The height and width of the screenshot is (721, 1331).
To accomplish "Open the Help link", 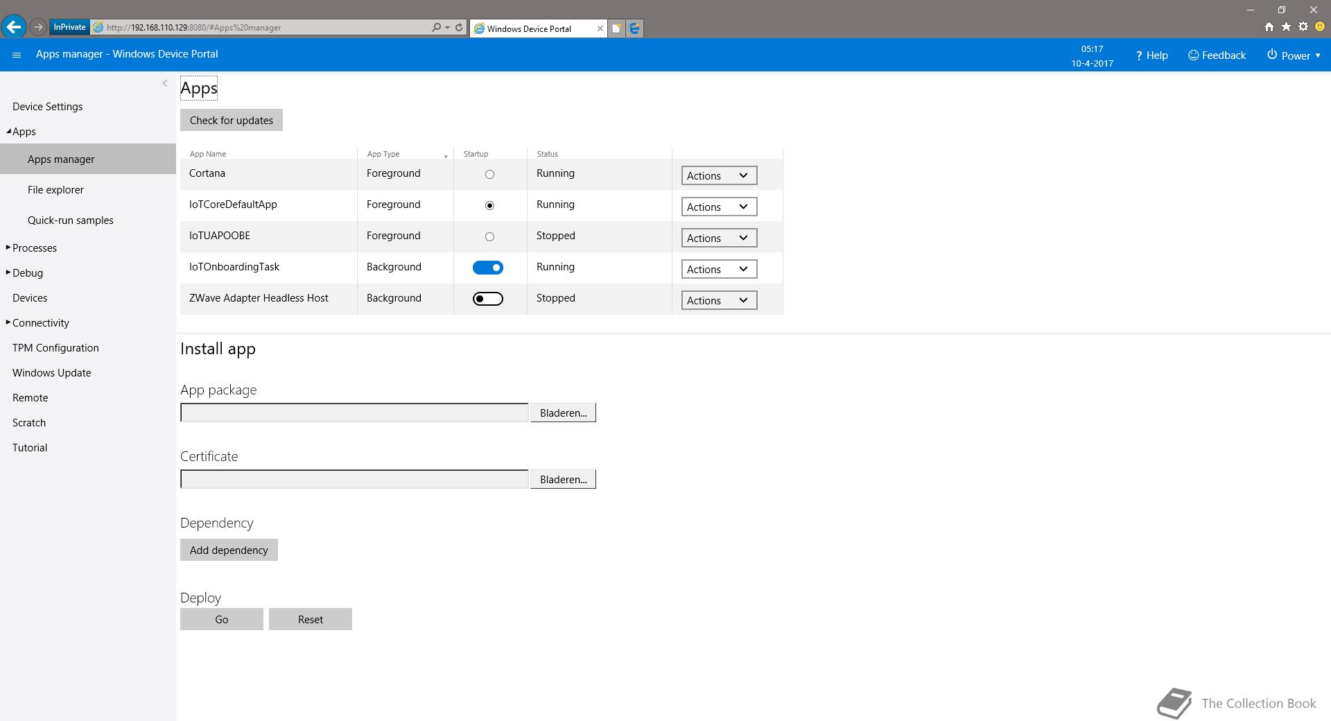I will pos(1151,55).
